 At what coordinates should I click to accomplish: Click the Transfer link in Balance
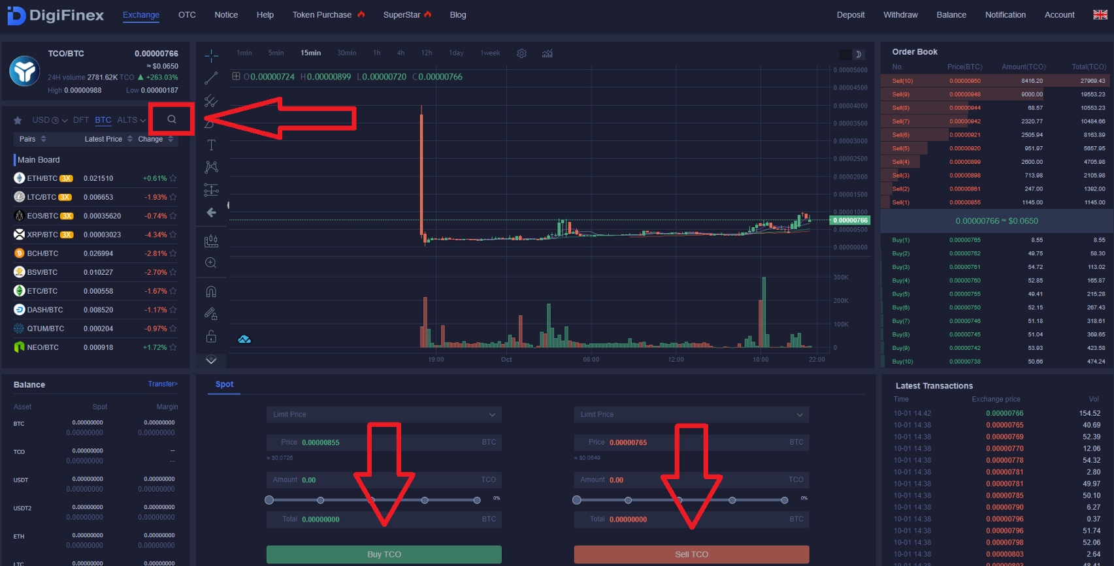tap(163, 384)
